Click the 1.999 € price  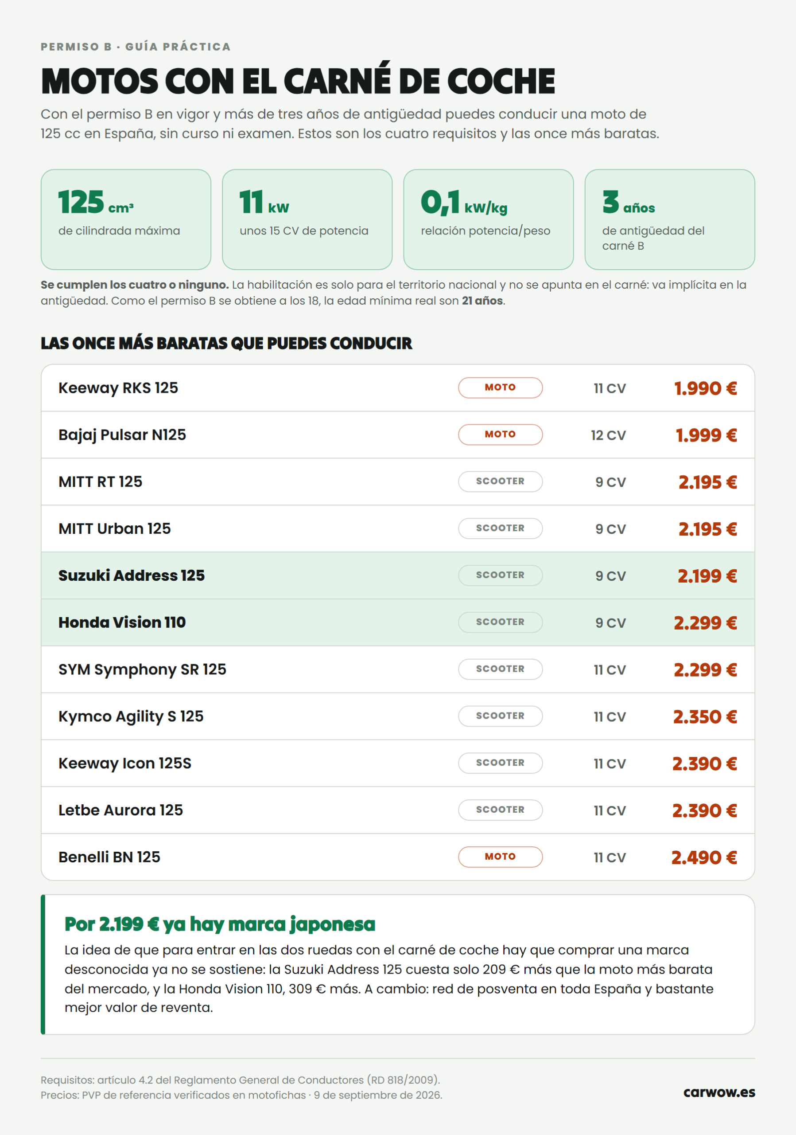click(706, 435)
